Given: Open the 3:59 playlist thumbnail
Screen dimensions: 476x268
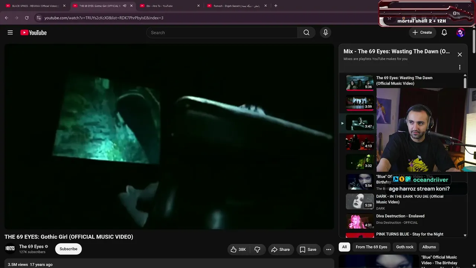Looking at the screenshot, I should (360, 102).
